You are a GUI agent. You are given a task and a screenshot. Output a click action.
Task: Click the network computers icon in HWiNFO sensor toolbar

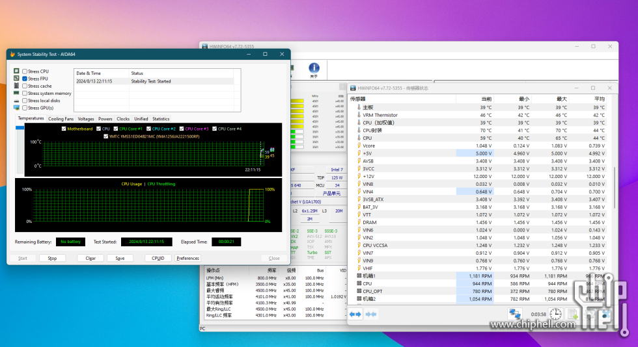coord(515,314)
